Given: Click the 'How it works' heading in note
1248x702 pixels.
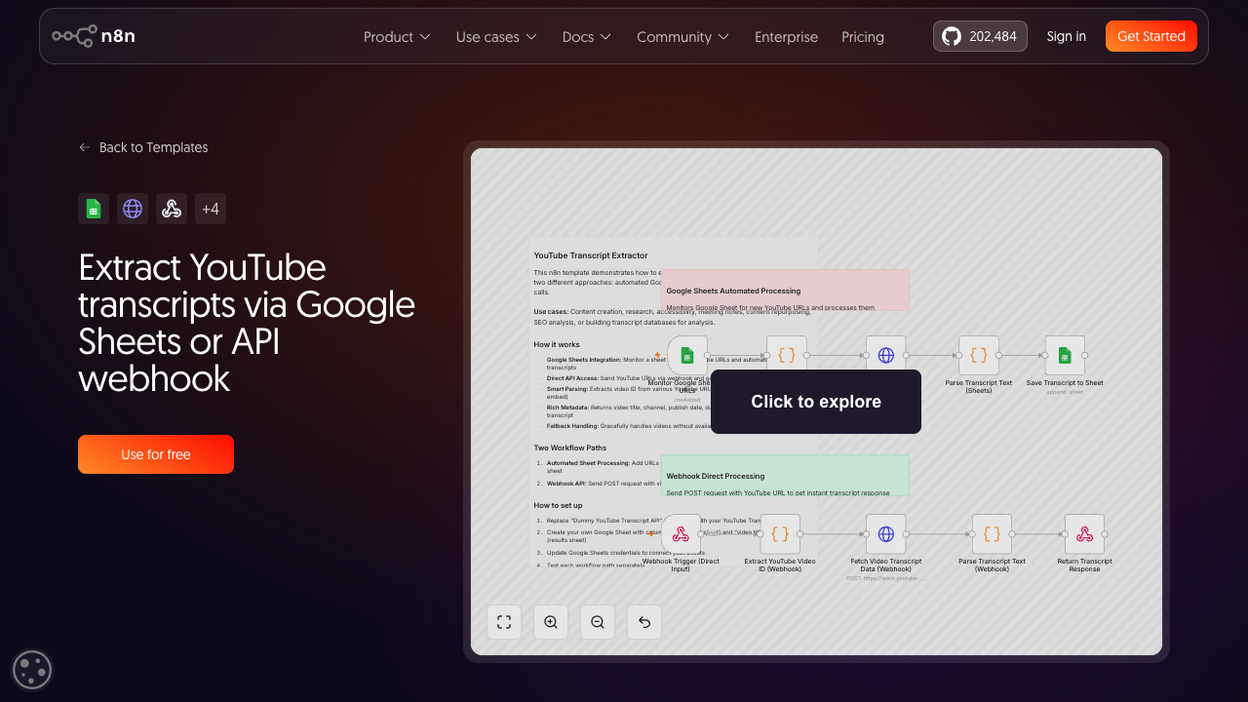Looking at the screenshot, I should pos(557,344).
